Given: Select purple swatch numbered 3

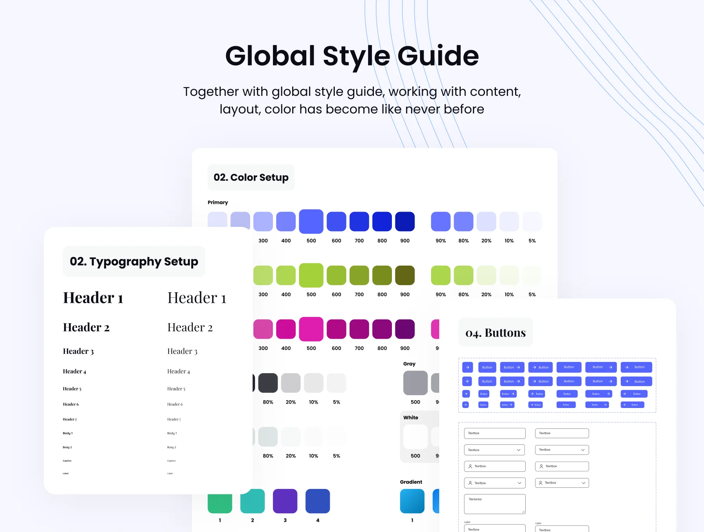Looking at the screenshot, I should tap(285, 501).
